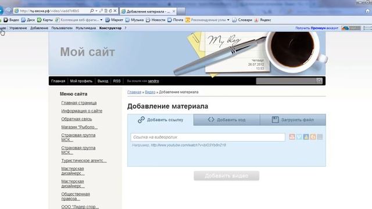
Task: Switch to the Добавить ссылку tab
Action: click(160, 120)
